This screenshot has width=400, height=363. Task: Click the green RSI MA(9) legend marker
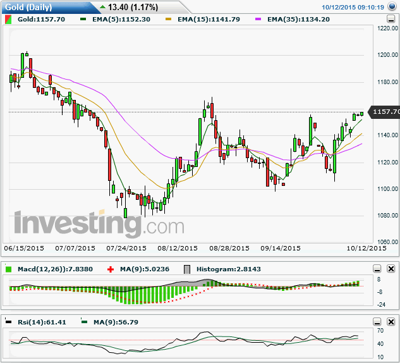(84, 322)
